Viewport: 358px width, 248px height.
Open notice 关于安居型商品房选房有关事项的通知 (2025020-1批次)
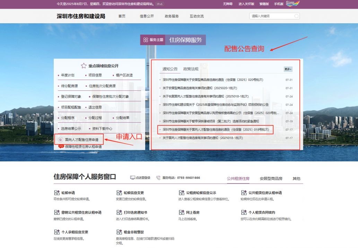pyautogui.click(x=200, y=88)
